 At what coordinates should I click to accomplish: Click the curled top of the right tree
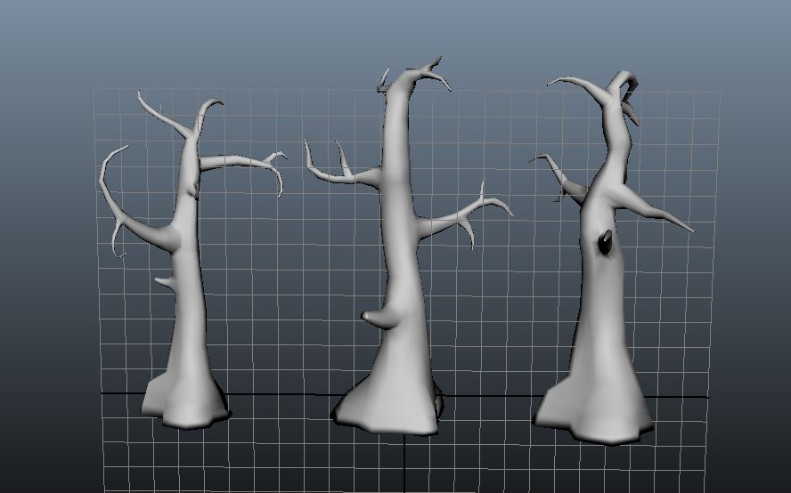622,83
